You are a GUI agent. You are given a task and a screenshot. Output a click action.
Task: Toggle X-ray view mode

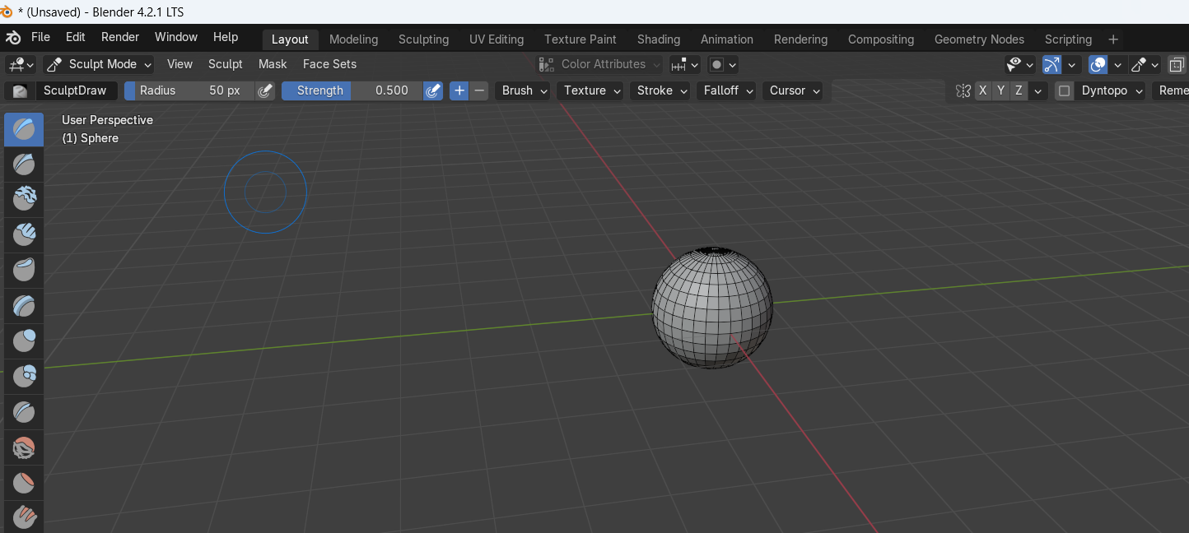click(1177, 64)
